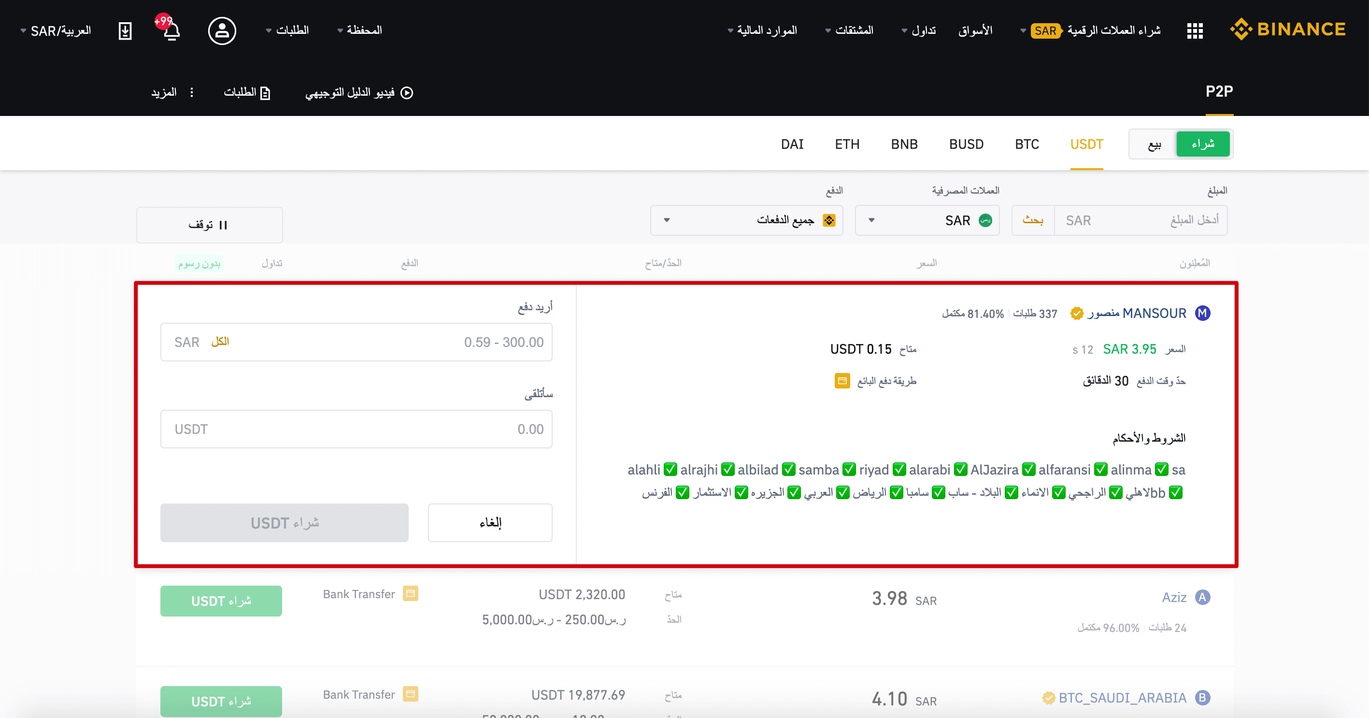Click the seller payment method card icon

[842, 381]
